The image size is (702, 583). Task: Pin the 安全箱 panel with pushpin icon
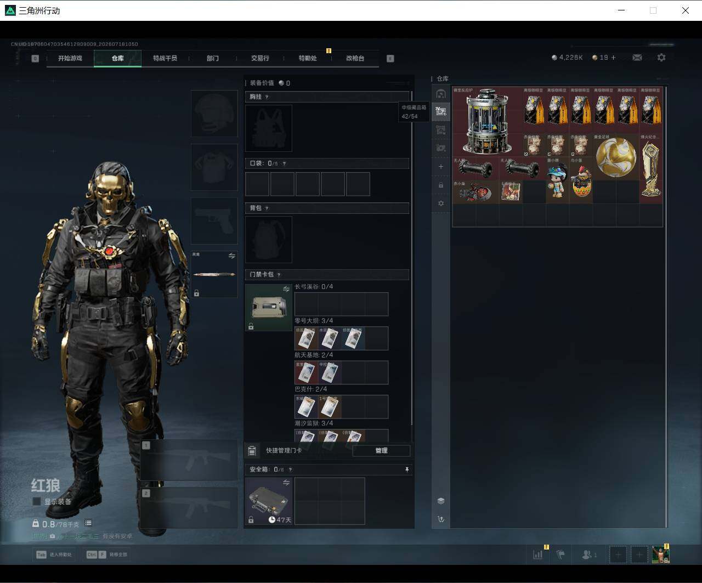coord(406,469)
